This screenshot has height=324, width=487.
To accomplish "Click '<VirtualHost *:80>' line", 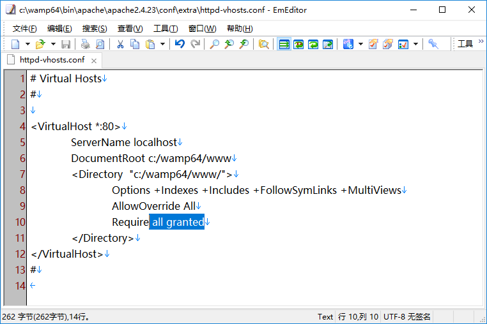I will (75, 126).
